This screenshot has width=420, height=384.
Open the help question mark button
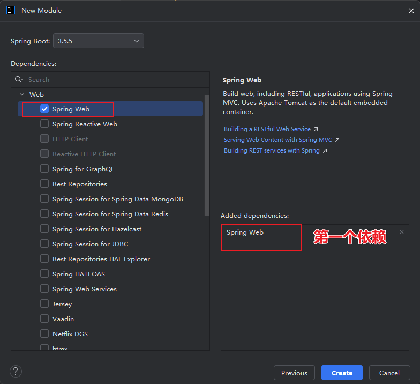(16, 372)
